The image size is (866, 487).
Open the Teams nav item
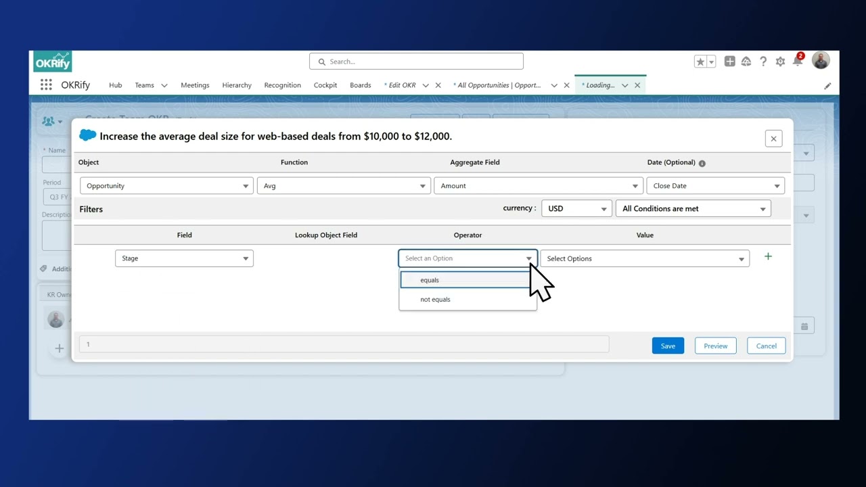pos(144,85)
